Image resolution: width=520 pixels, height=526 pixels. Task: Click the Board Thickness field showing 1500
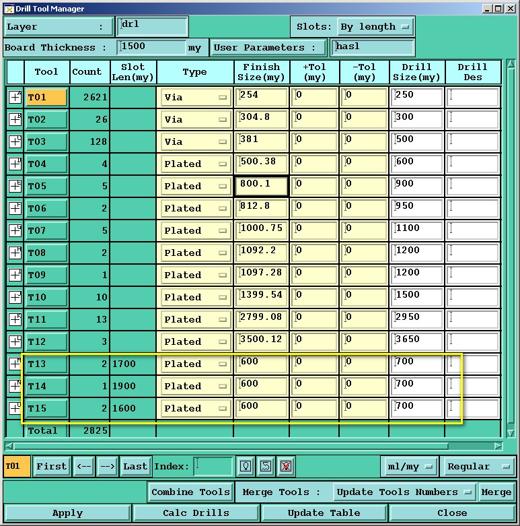pyautogui.click(x=151, y=47)
